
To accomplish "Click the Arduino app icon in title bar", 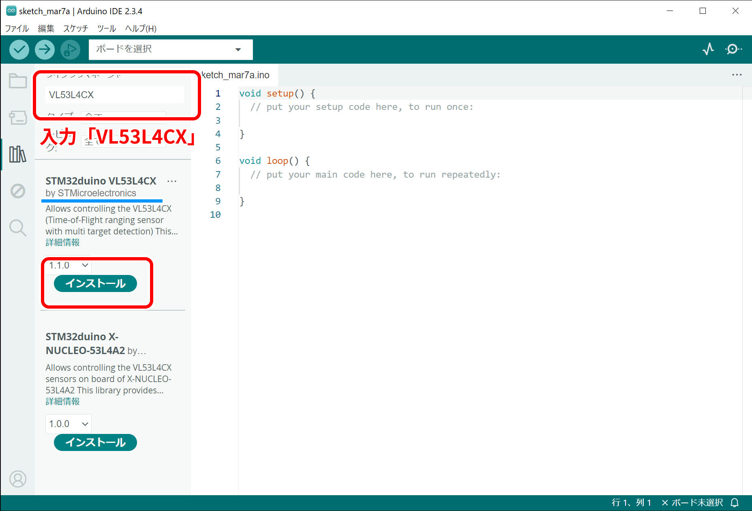I will [x=11, y=11].
